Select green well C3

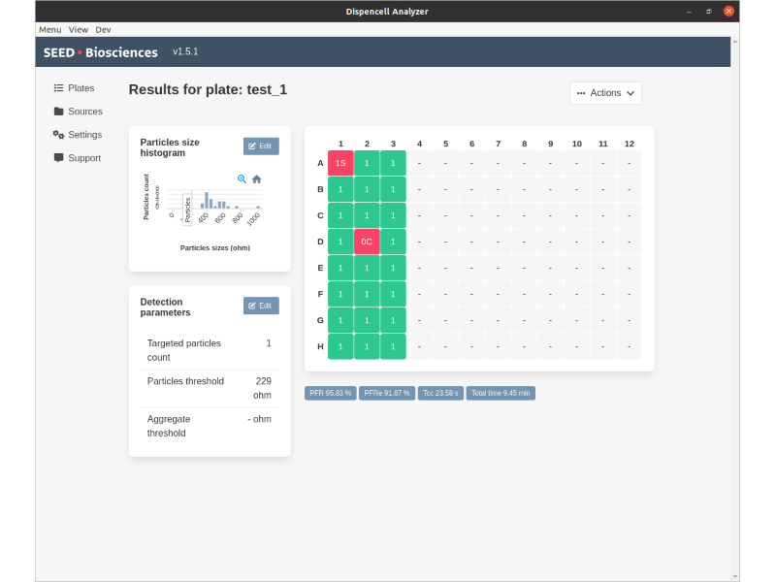pyautogui.click(x=393, y=215)
